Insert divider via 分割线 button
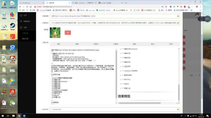211x118 pixels. point(115,44)
